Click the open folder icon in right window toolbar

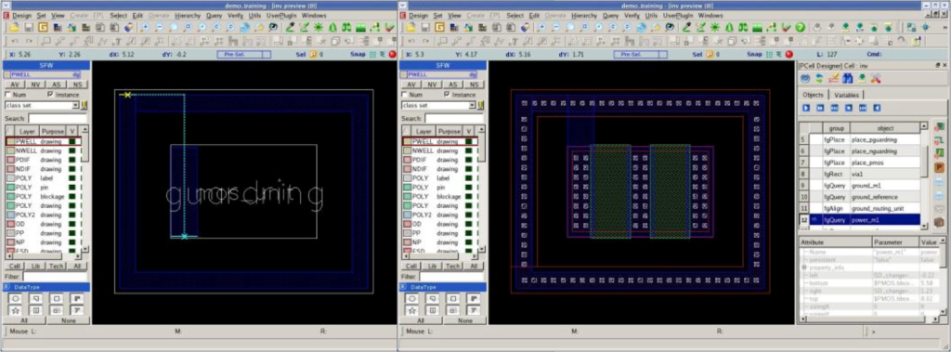(410, 27)
